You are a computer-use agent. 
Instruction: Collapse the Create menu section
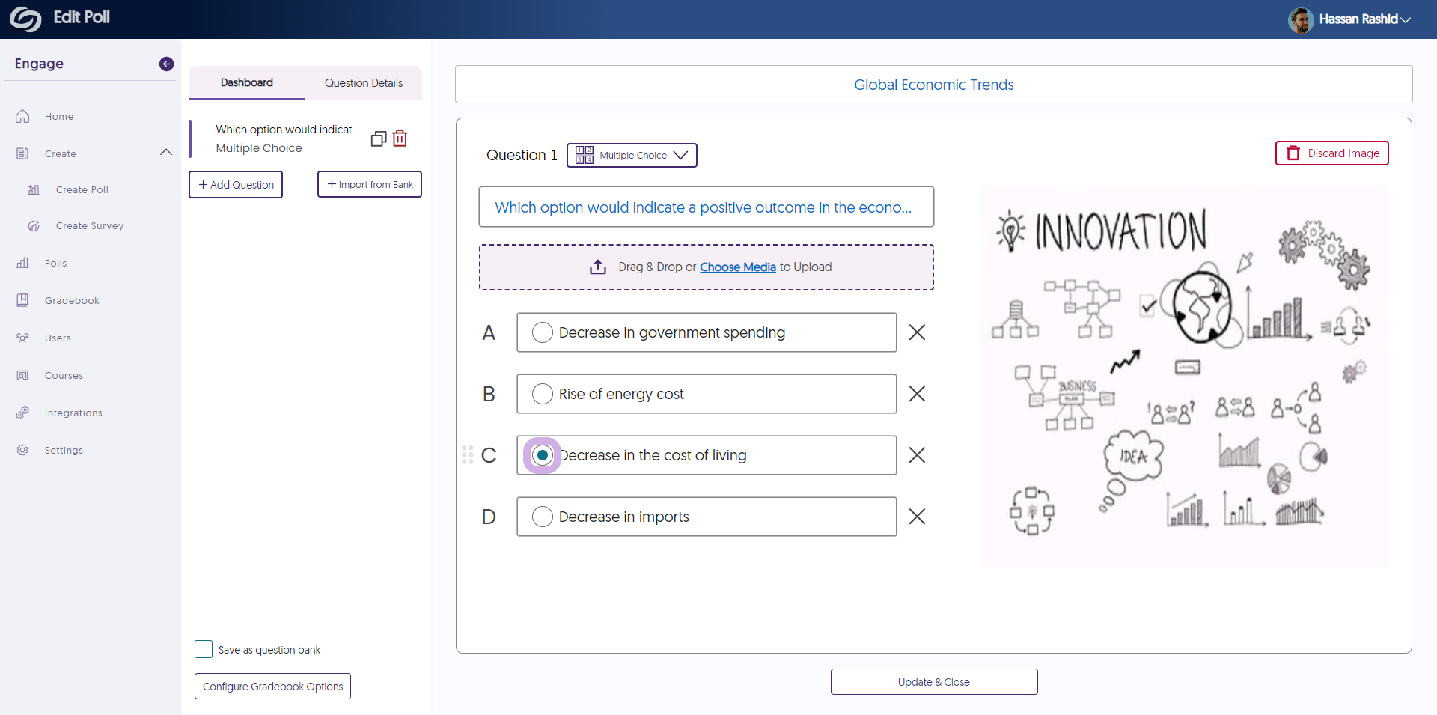(166, 153)
